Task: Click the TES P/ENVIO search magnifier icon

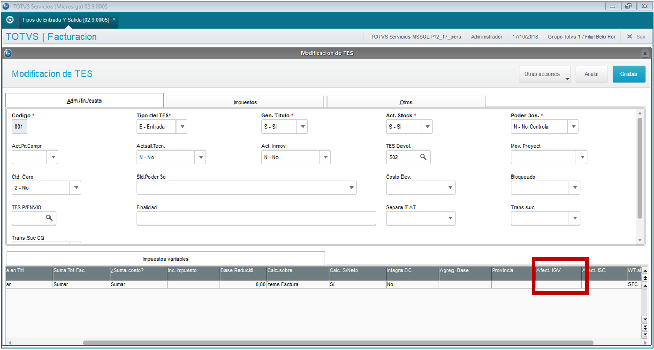Action: [x=49, y=218]
